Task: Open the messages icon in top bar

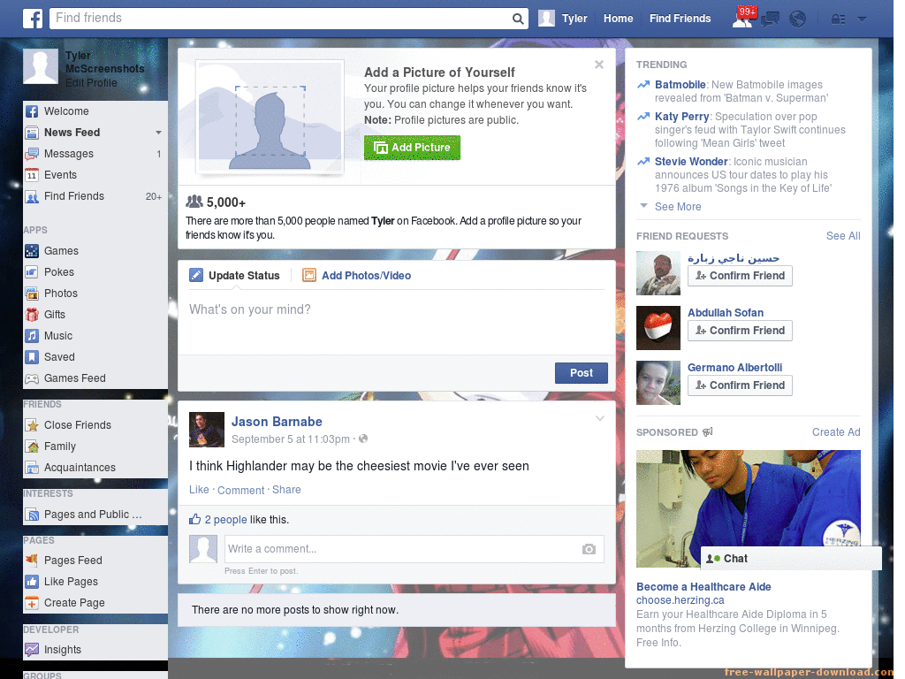Action: [770, 19]
